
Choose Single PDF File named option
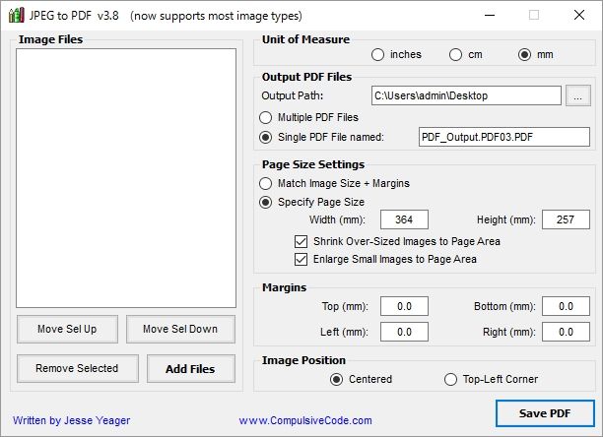pyautogui.click(x=266, y=137)
